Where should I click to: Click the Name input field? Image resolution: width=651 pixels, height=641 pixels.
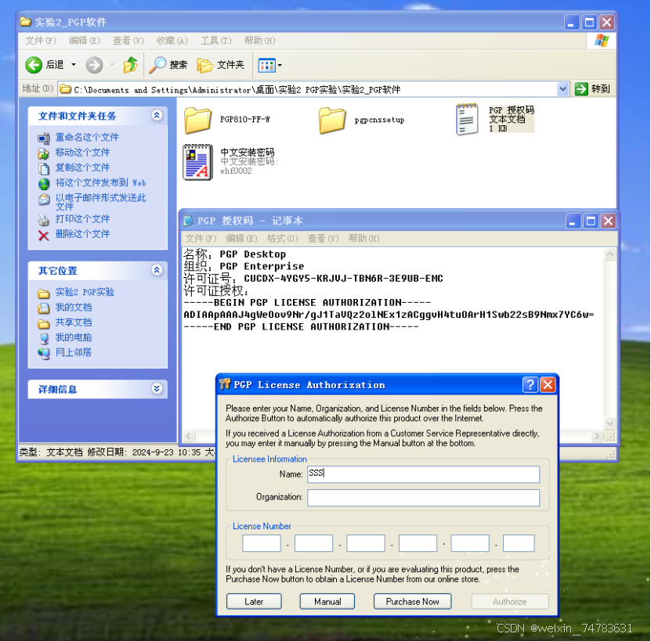coord(424,474)
